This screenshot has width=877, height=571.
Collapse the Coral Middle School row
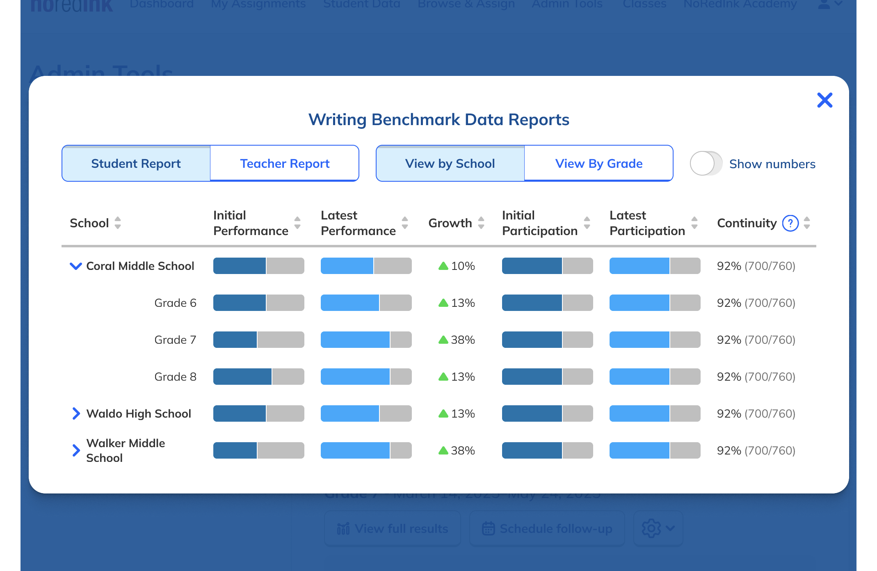click(x=76, y=266)
